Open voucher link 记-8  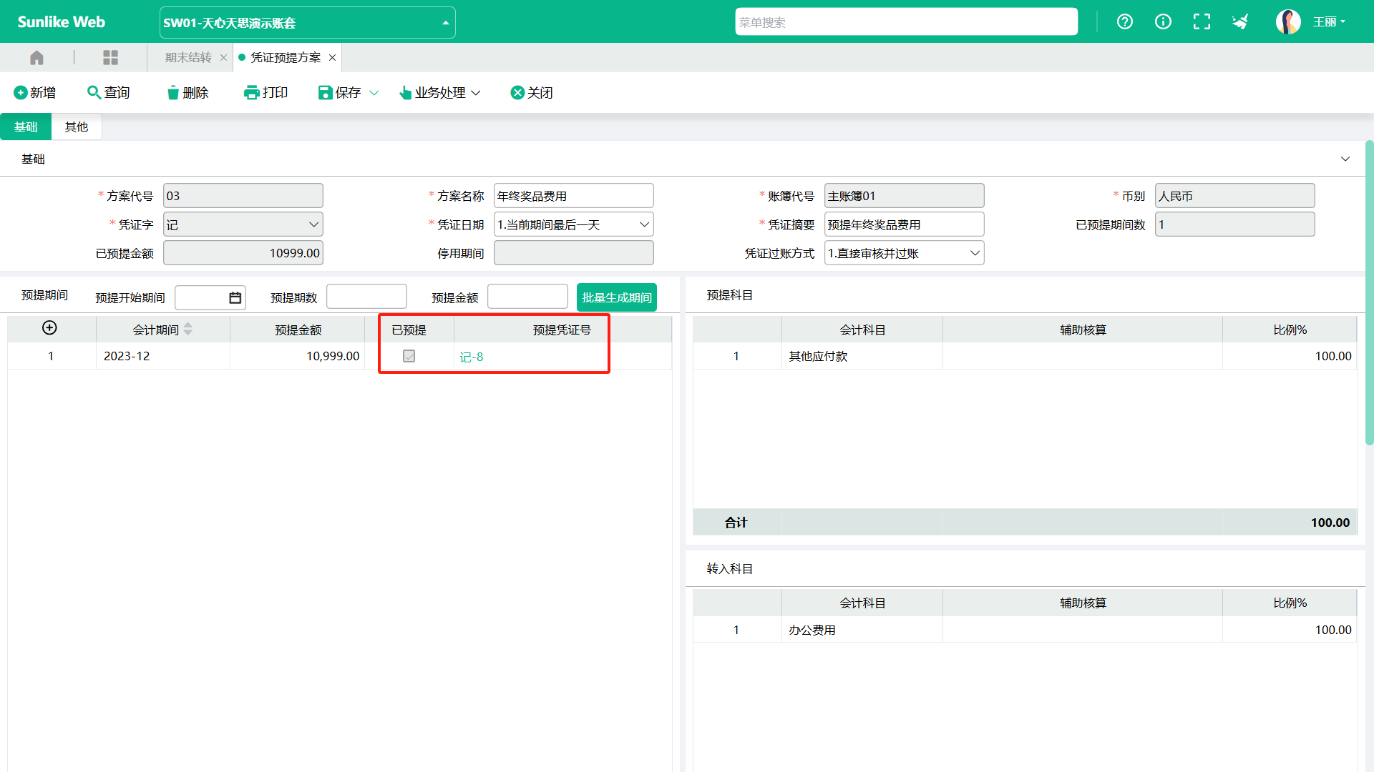click(x=471, y=357)
